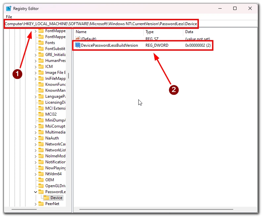The image size is (264, 219).
Task: Select the NaAuth key label
Action: coord(52,138)
